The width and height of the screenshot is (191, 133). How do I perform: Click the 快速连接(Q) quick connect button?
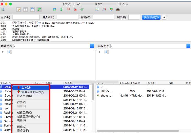click(151, 17)
